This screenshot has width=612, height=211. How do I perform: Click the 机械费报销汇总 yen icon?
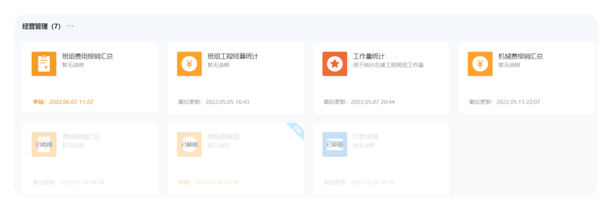click(x=480, y=64)
